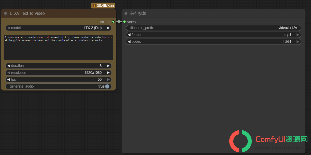Select the 保存视频 node title bar
Viewport: 311px width, 155px height.
click(214, 13)
